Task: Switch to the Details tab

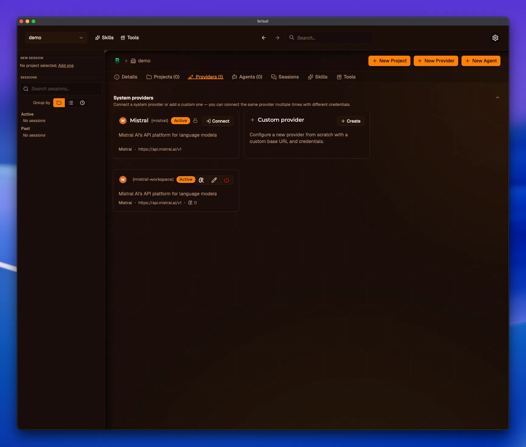Action: (126, 77)
